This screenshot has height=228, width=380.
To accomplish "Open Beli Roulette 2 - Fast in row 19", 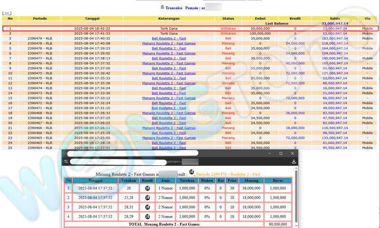I will [x=169, y=118].
